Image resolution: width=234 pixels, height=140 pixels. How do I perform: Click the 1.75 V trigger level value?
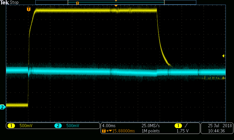tap(183, 131)
